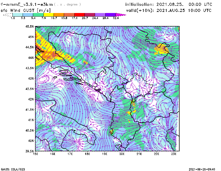
Task: Click the '2021.AUG.25 10:00 UTC' valid time
Action: coord(184,11)
